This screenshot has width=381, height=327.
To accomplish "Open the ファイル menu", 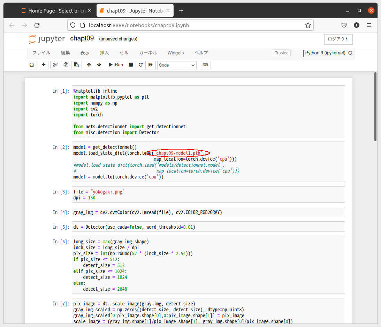I will pos(41,53).
